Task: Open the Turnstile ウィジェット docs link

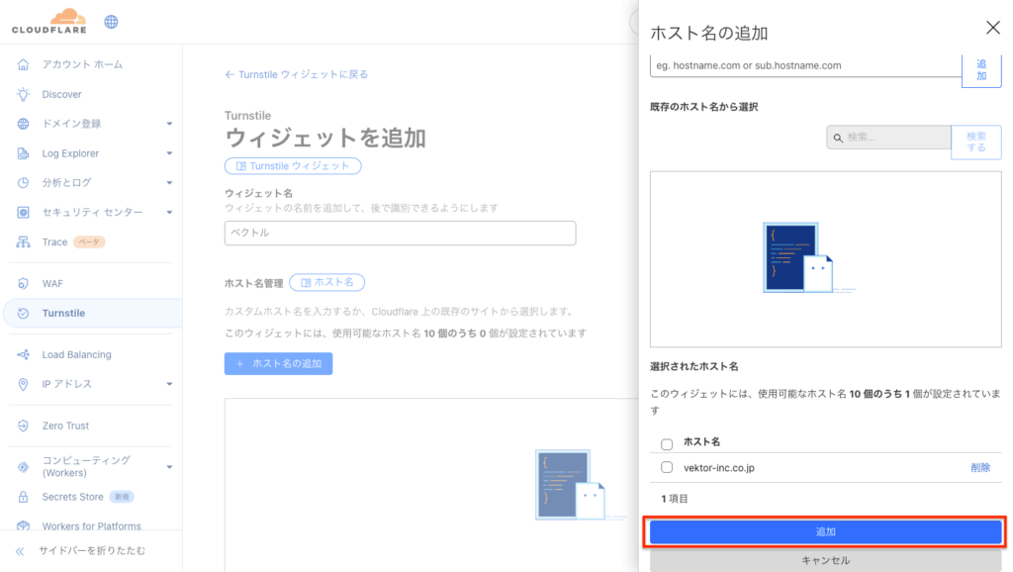Action: [293, 166]
